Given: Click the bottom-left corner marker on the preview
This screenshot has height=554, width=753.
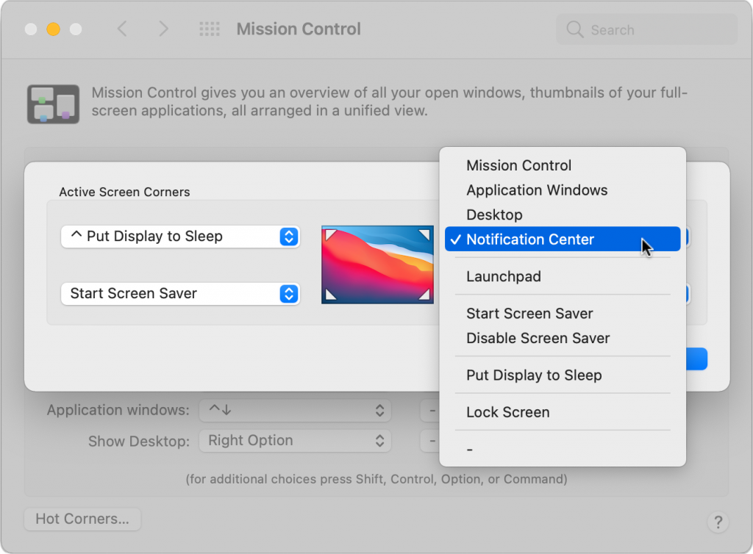Looking at the screenshot, I should point(330,294).
